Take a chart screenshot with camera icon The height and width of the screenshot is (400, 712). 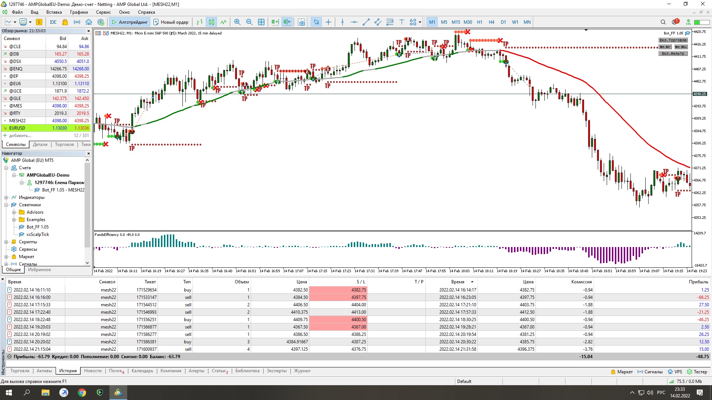click(x=301, y=22)
